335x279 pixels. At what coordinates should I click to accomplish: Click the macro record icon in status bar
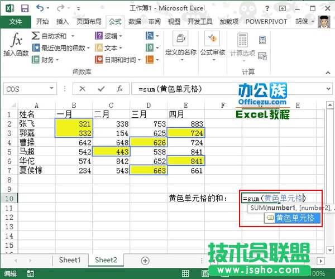(30, 273)
